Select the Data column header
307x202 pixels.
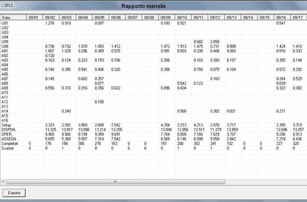tap(13, 18)
